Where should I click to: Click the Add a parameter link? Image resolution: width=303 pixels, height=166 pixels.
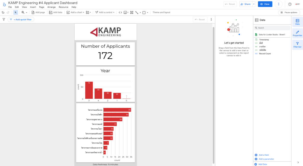[x=266, y=159]
